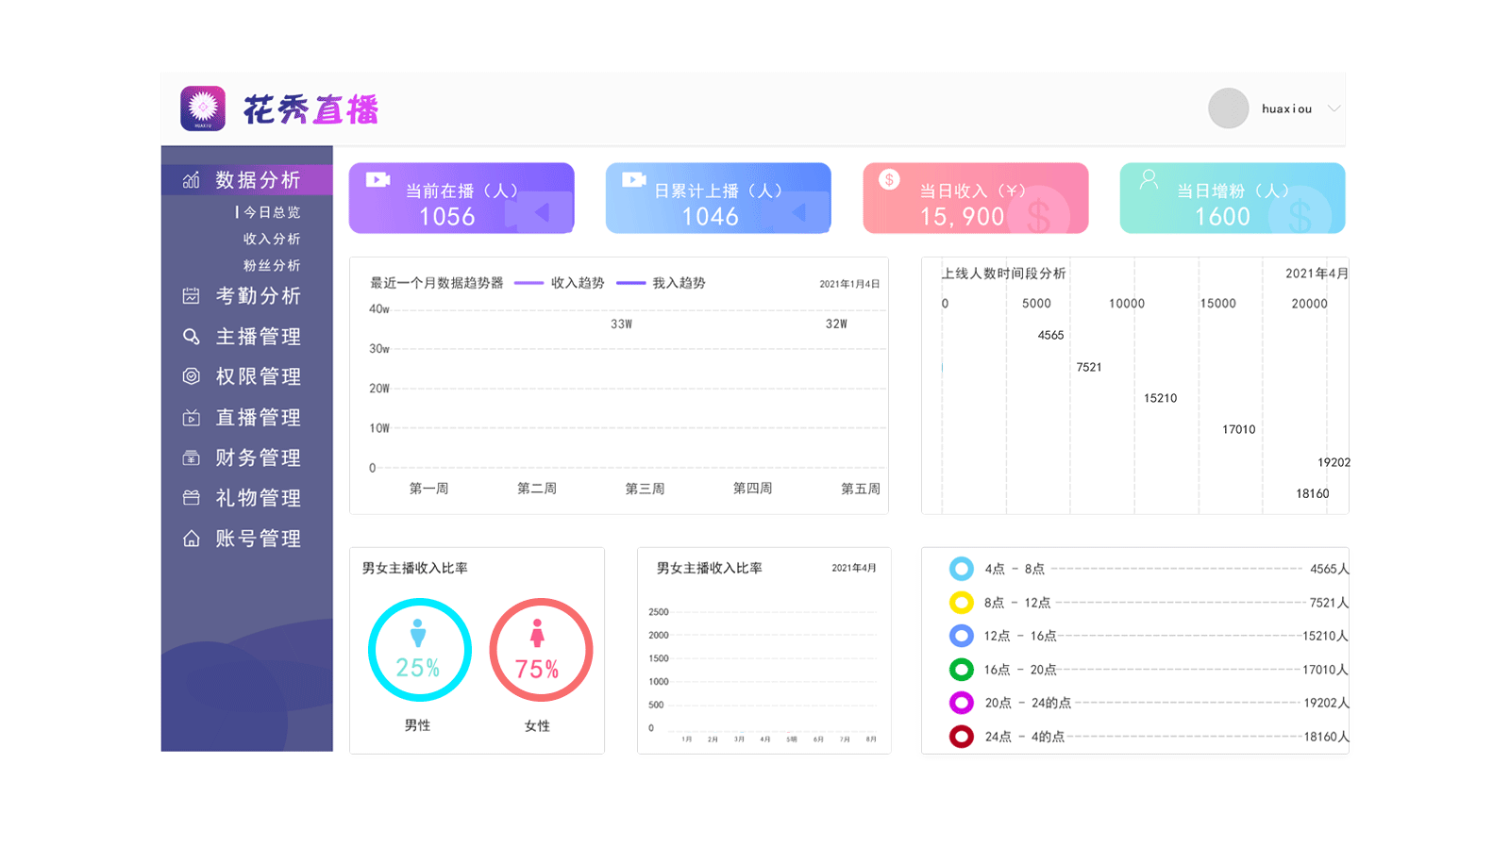The image size is (1510, 847).
Task: Click the green 16点-20点 legend swatch
Action: (961, 670)
